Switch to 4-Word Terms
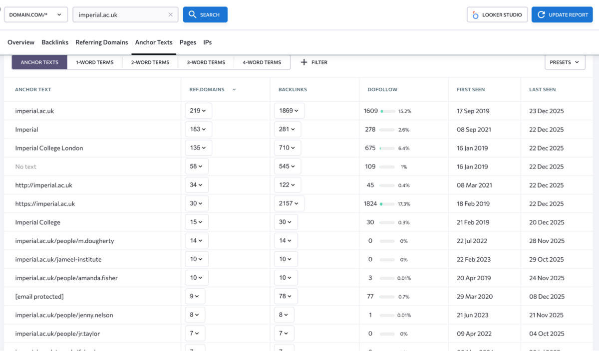The image size is (599, 351). (262, 62)
